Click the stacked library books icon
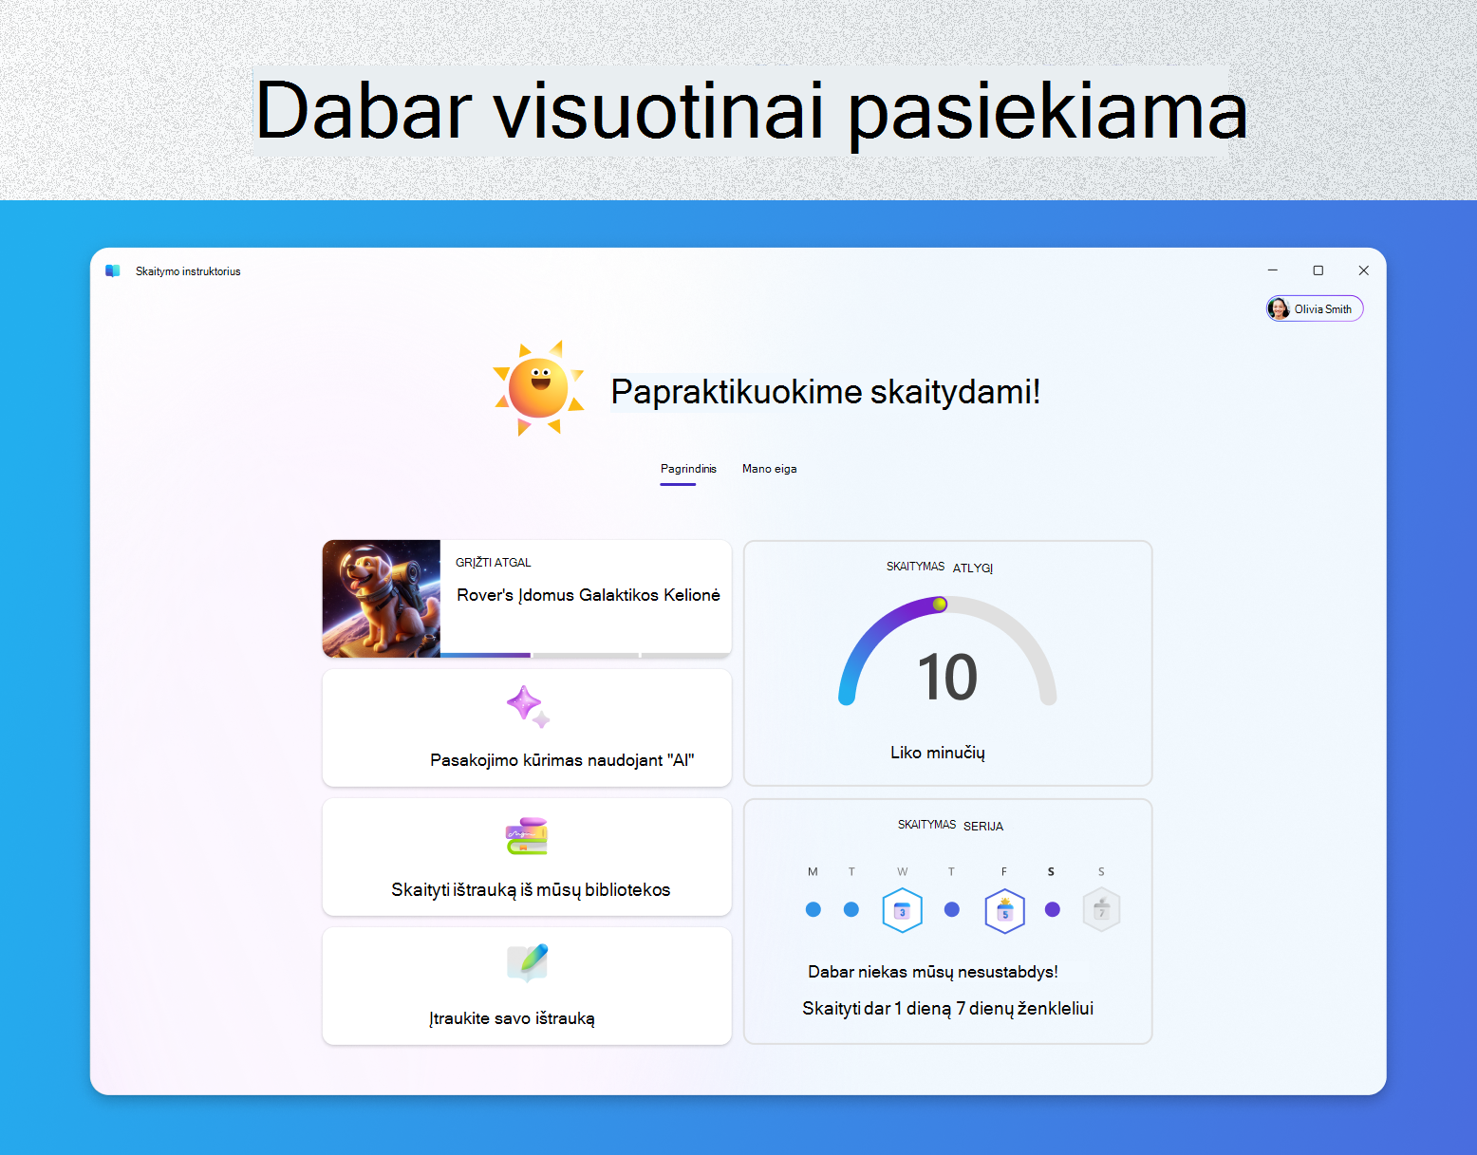Viewport: 1477px width, 1155px height. pyautogui.click(x=527, y=836)
